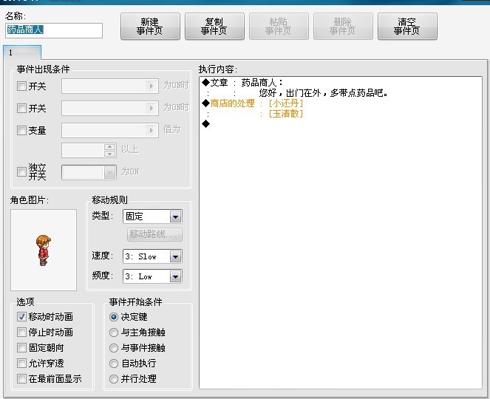Check the 允许穿透 option
The width and height of the screenshot is (490, 399).
21,363
